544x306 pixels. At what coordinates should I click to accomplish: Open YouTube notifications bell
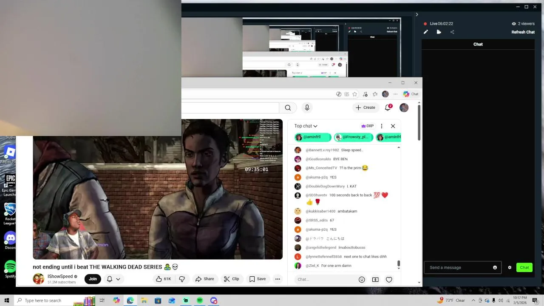point(388,108)
